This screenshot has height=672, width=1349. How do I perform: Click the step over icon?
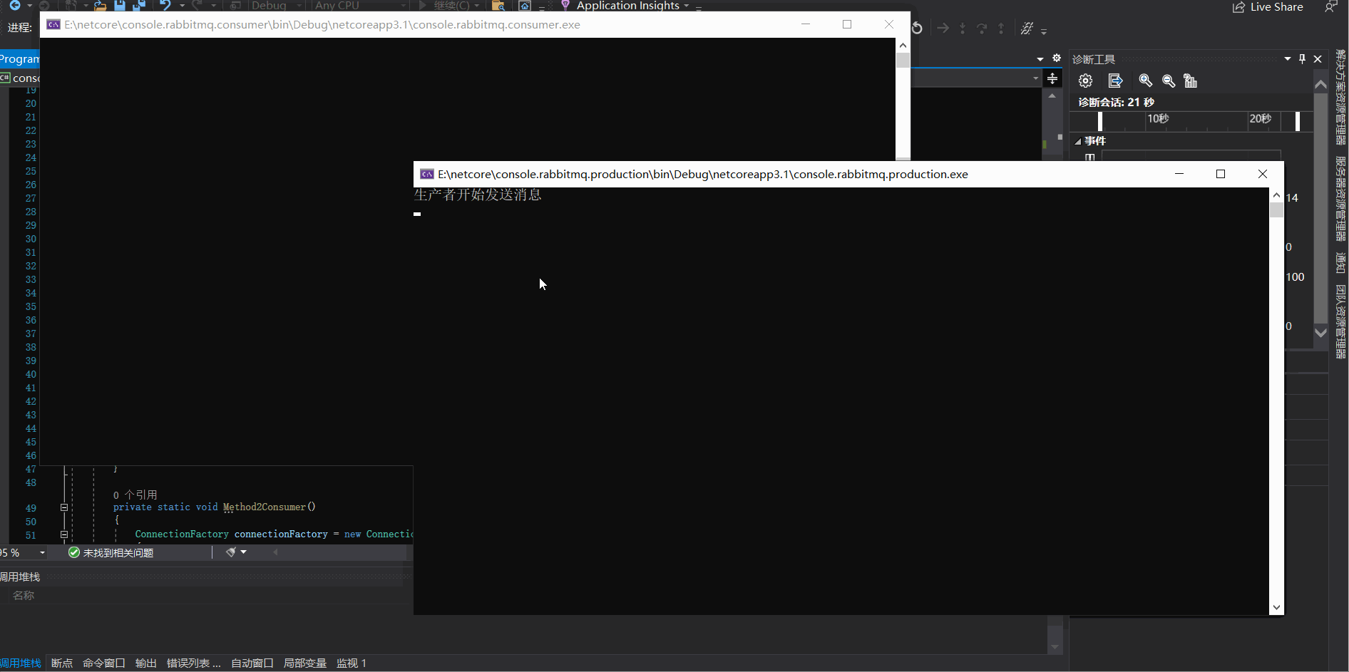point(982,29)
